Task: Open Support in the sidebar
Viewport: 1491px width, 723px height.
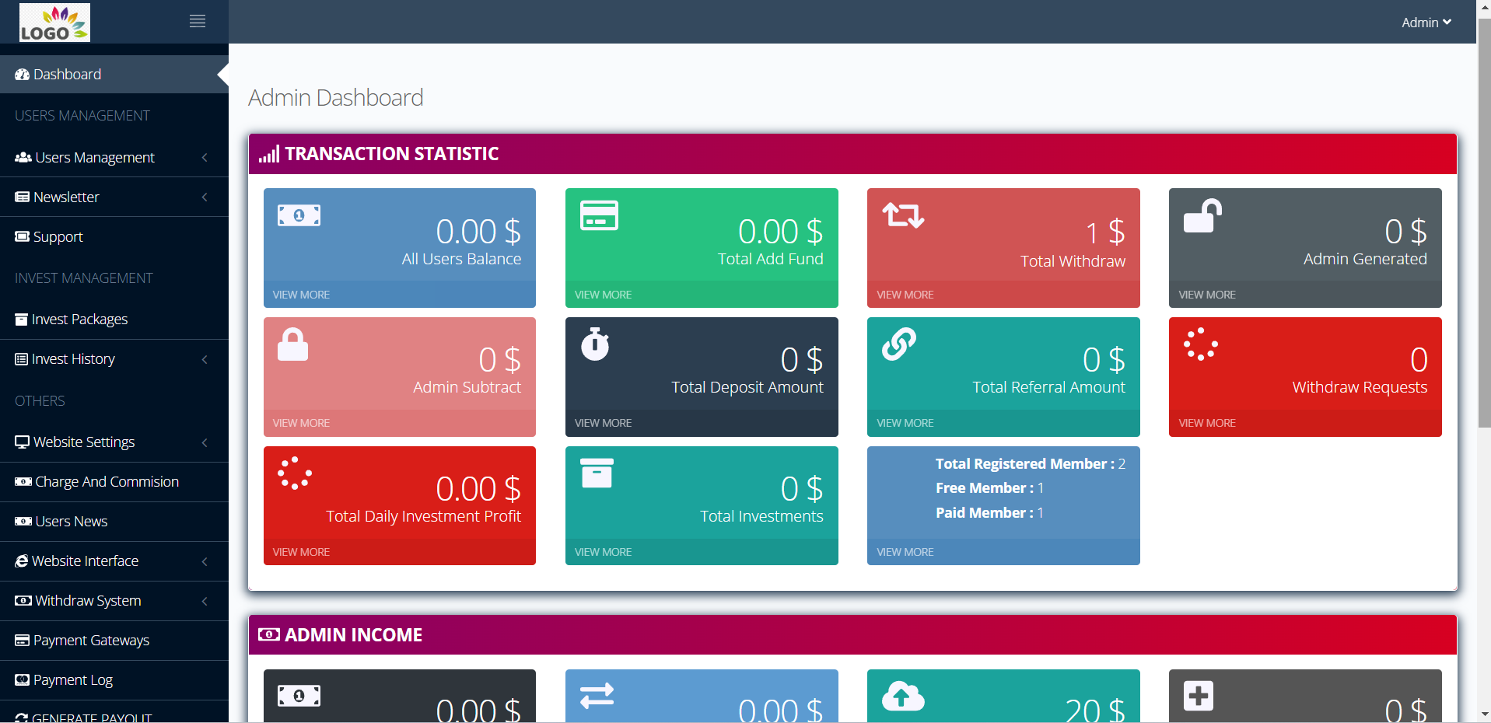Action: [x=114, y=236]
